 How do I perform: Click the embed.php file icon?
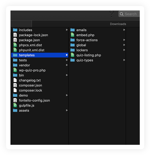[72, 35]
